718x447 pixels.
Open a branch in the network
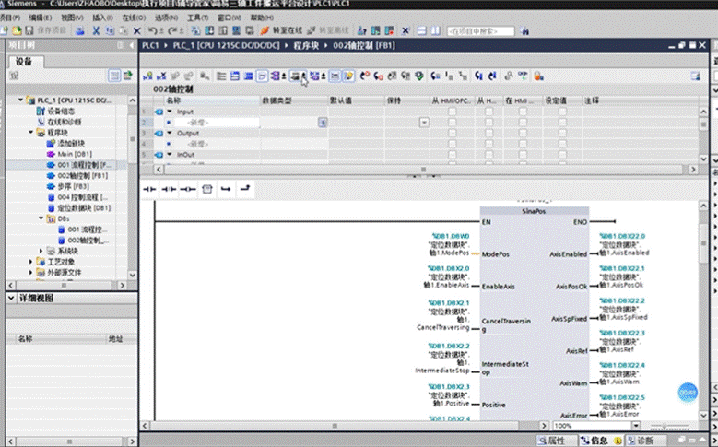[226, 189]
